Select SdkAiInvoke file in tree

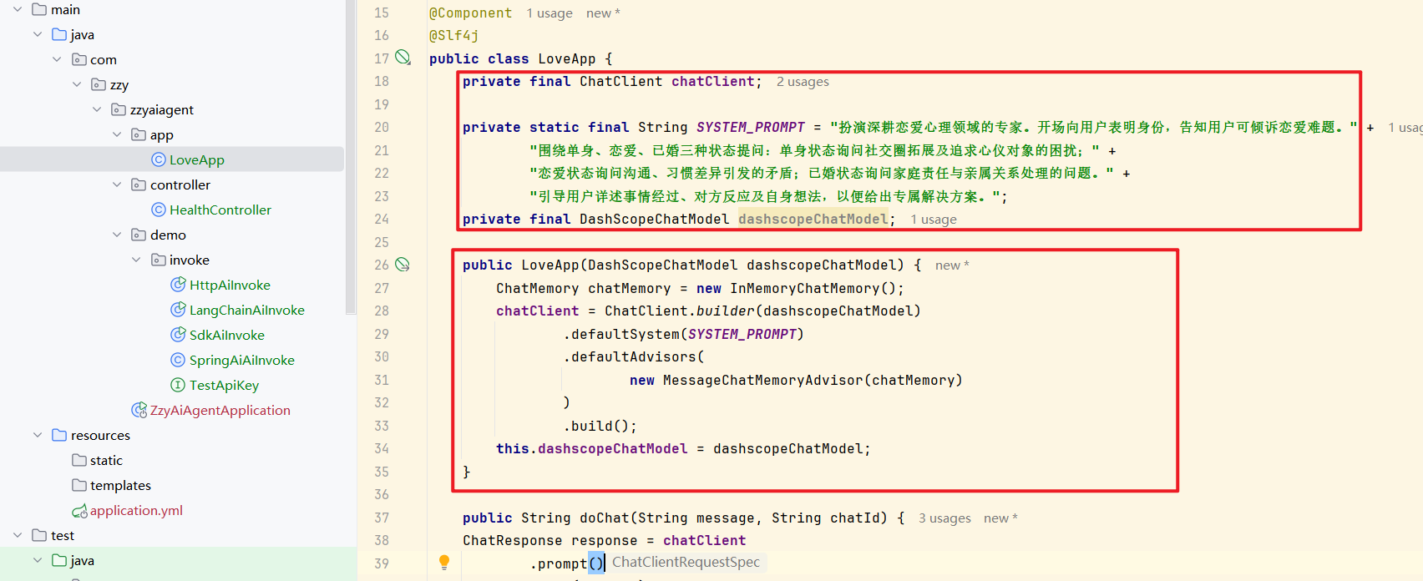[227, 335]
